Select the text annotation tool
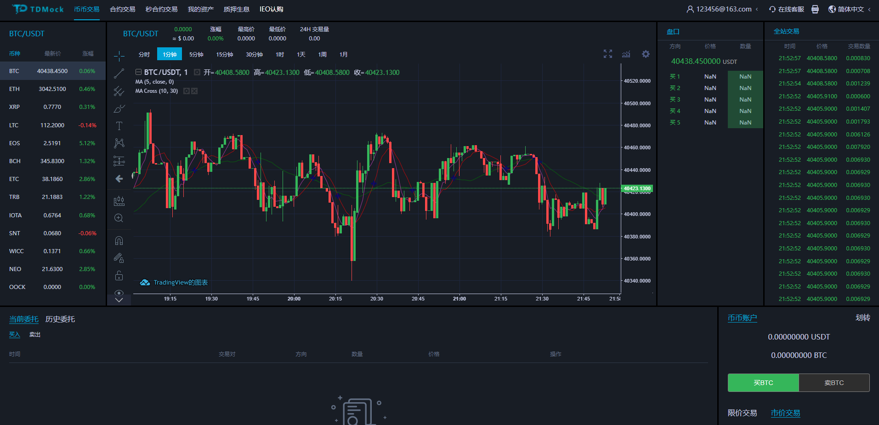Screen dimensions: 879x425 [119, 126]
